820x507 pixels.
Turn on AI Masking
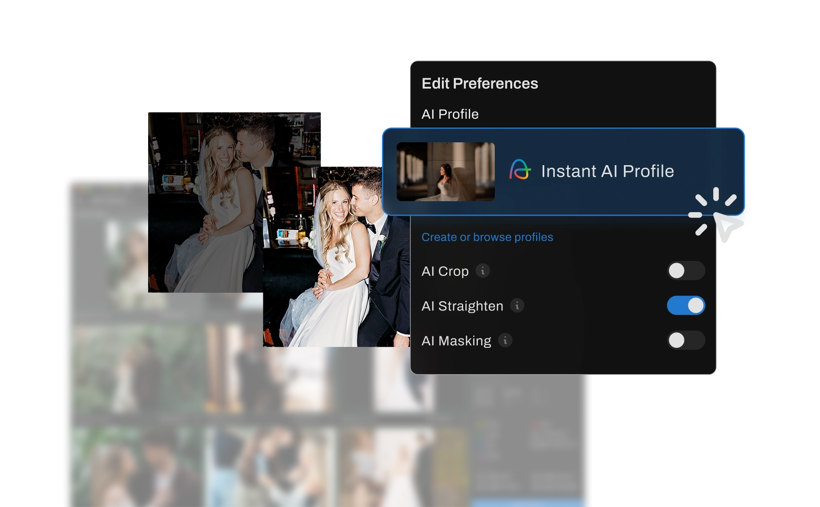click(686, 340)
